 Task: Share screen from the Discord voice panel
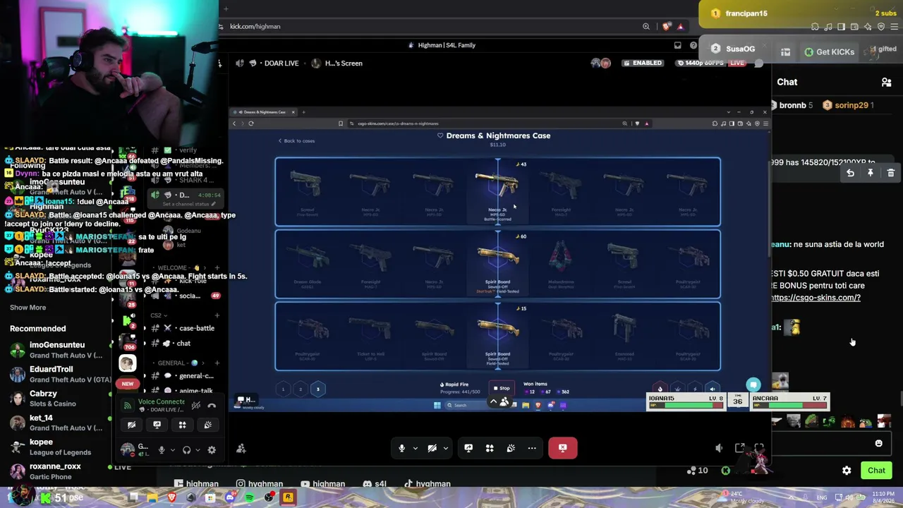[x=157, y=425]
